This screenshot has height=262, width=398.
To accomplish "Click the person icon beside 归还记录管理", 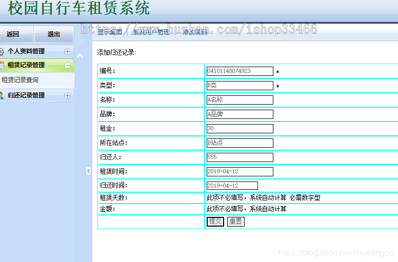I will pyautogui.click(x=2, y=95).
